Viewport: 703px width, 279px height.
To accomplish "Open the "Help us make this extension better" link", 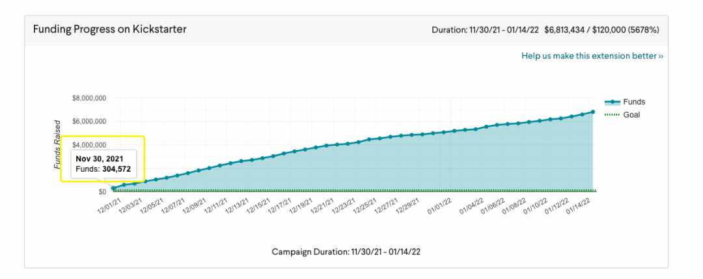I will pyautogui.click(x=592, y=56).
